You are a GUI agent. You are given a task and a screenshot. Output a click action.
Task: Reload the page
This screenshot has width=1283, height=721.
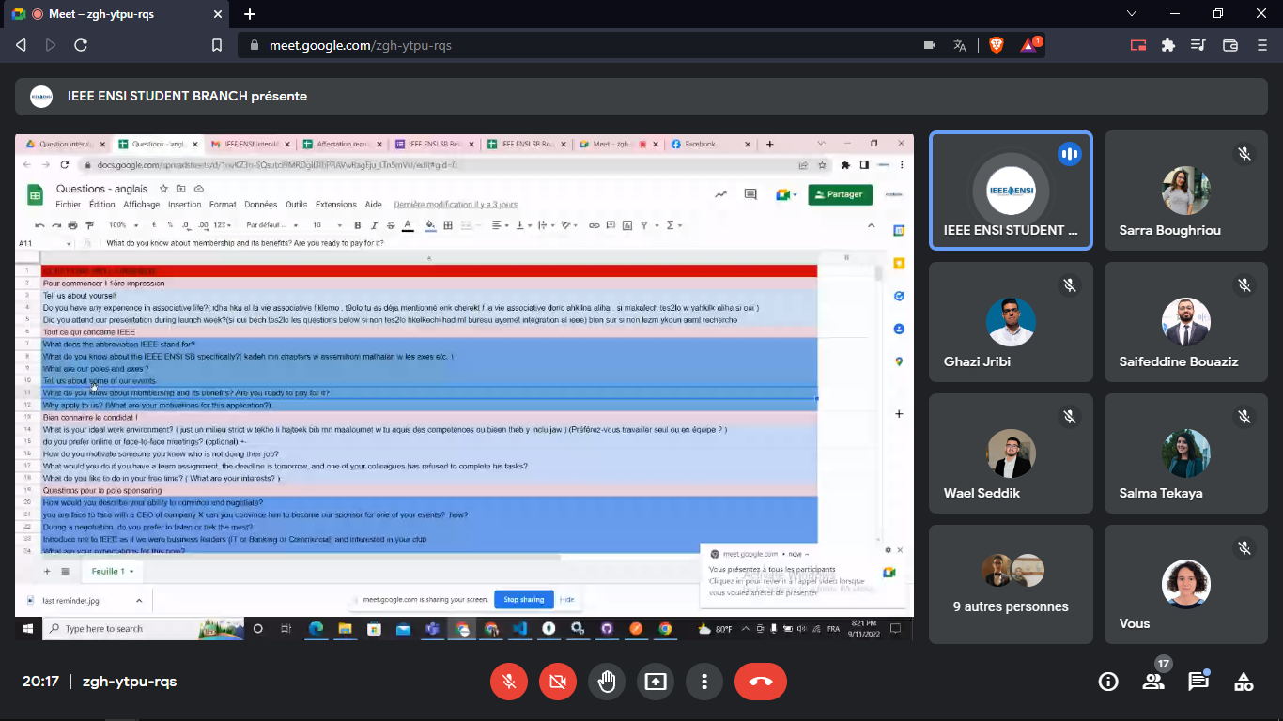click(x=81, y=45)
